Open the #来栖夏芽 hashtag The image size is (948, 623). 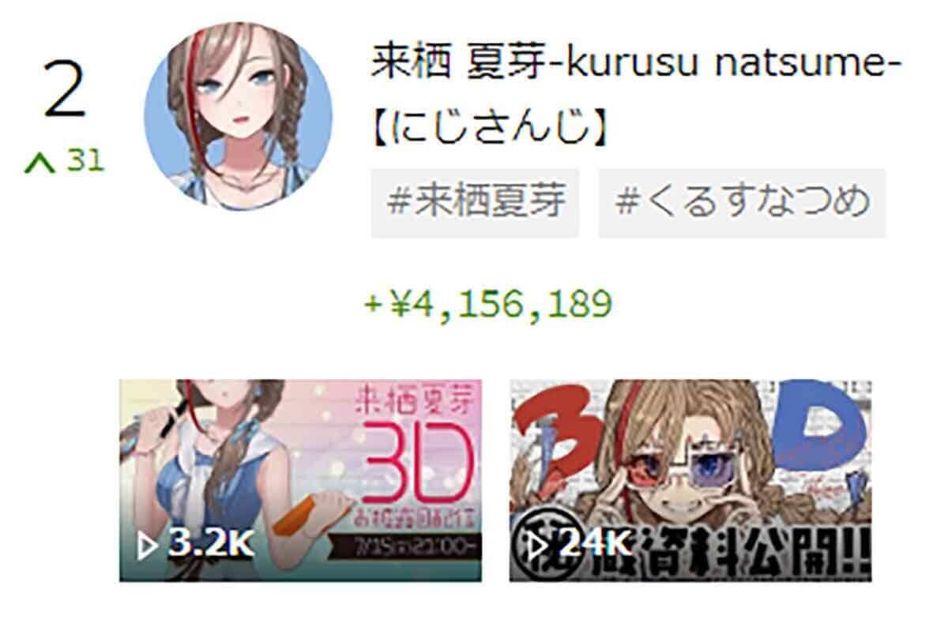(x=476, y=202)
